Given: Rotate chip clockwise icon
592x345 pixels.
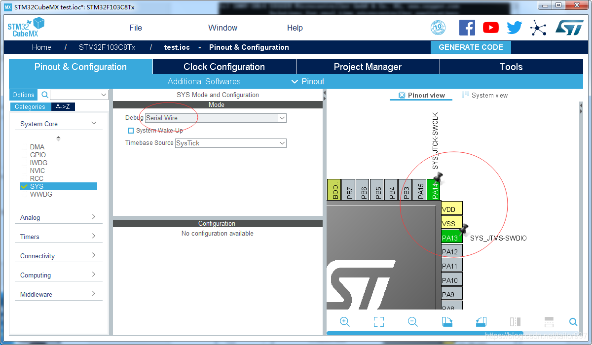Looking at the screenshot, I should [447, 322].
